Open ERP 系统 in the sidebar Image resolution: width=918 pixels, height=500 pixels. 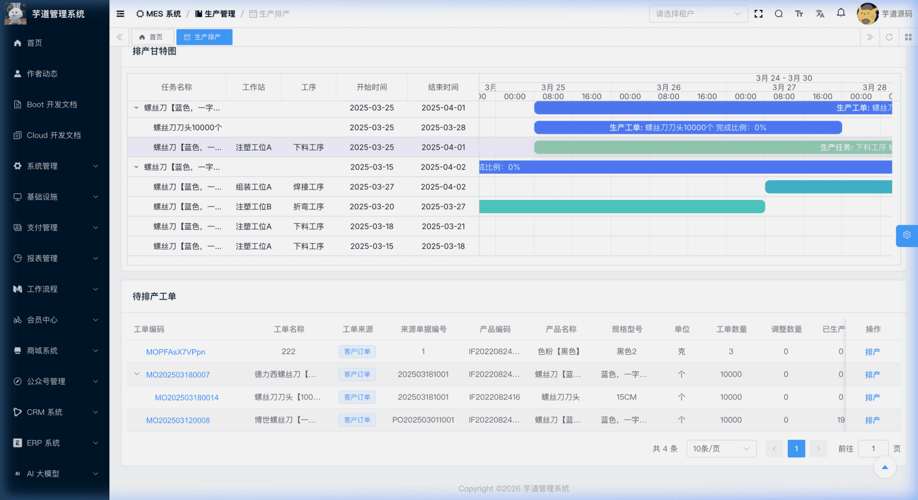55,443
